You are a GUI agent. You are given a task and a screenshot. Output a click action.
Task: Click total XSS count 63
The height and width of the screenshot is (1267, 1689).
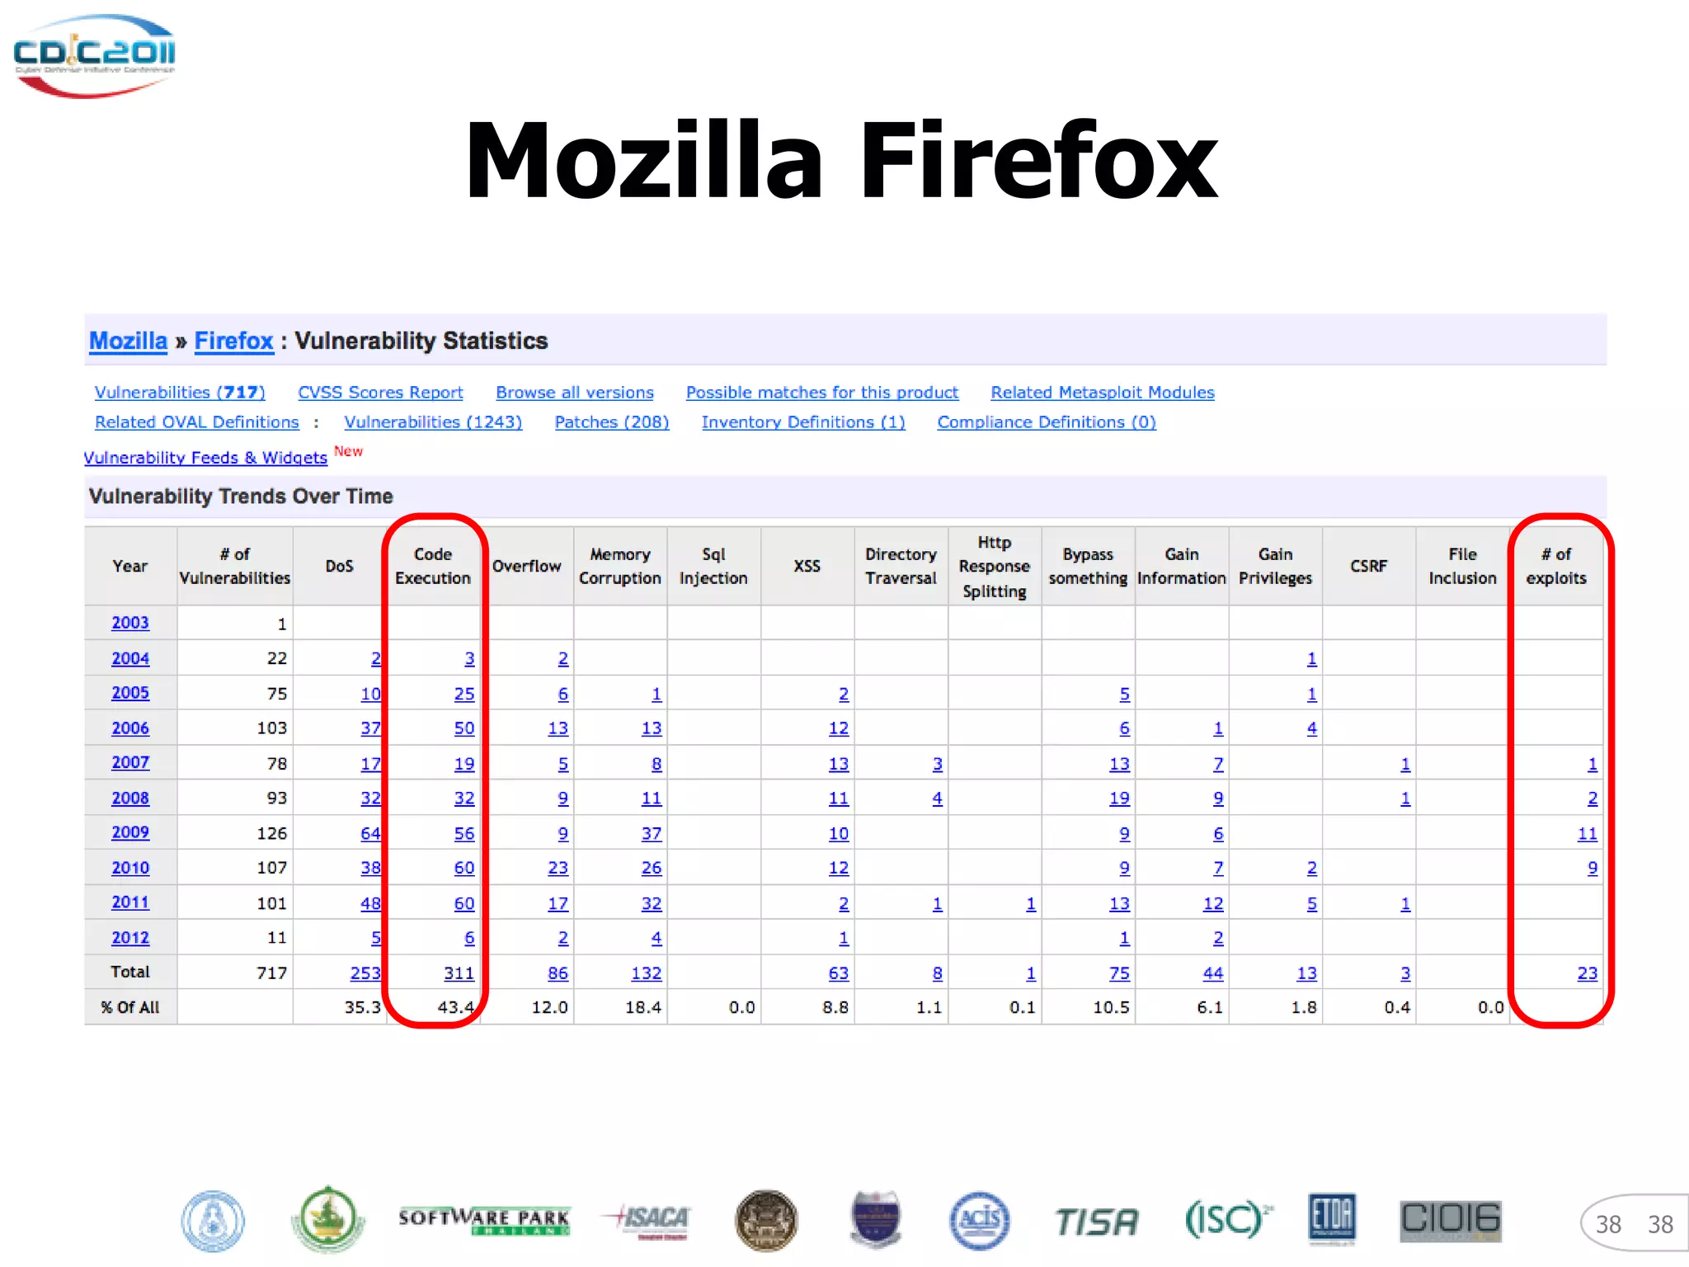click(x=839, y=973)
